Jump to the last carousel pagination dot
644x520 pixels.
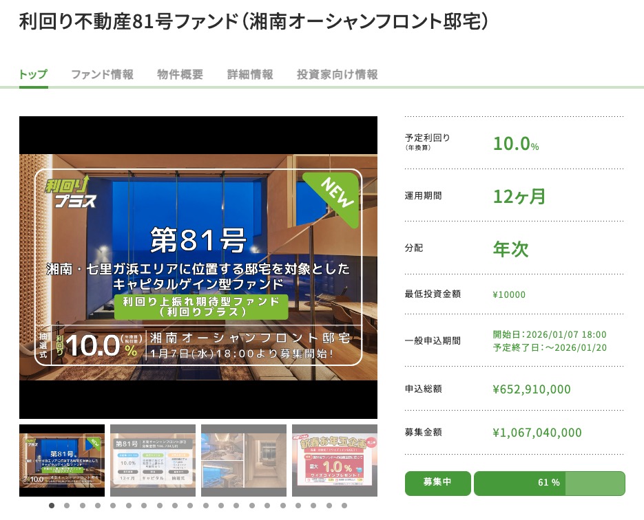pyautogui.click(x=344, y=506)
